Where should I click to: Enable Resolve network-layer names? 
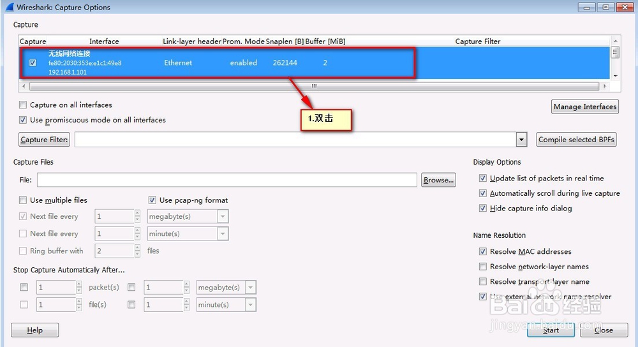482,267
